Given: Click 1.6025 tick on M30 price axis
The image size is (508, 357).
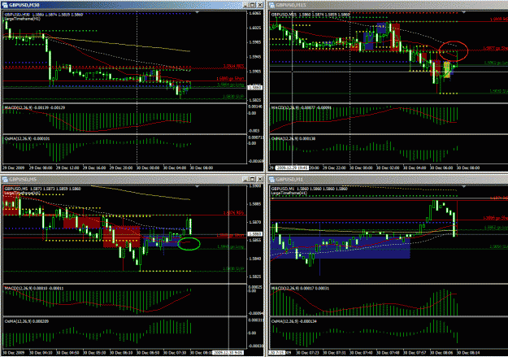Looking at the screenshot, I should pyautogui.click(x=255, y=28).
